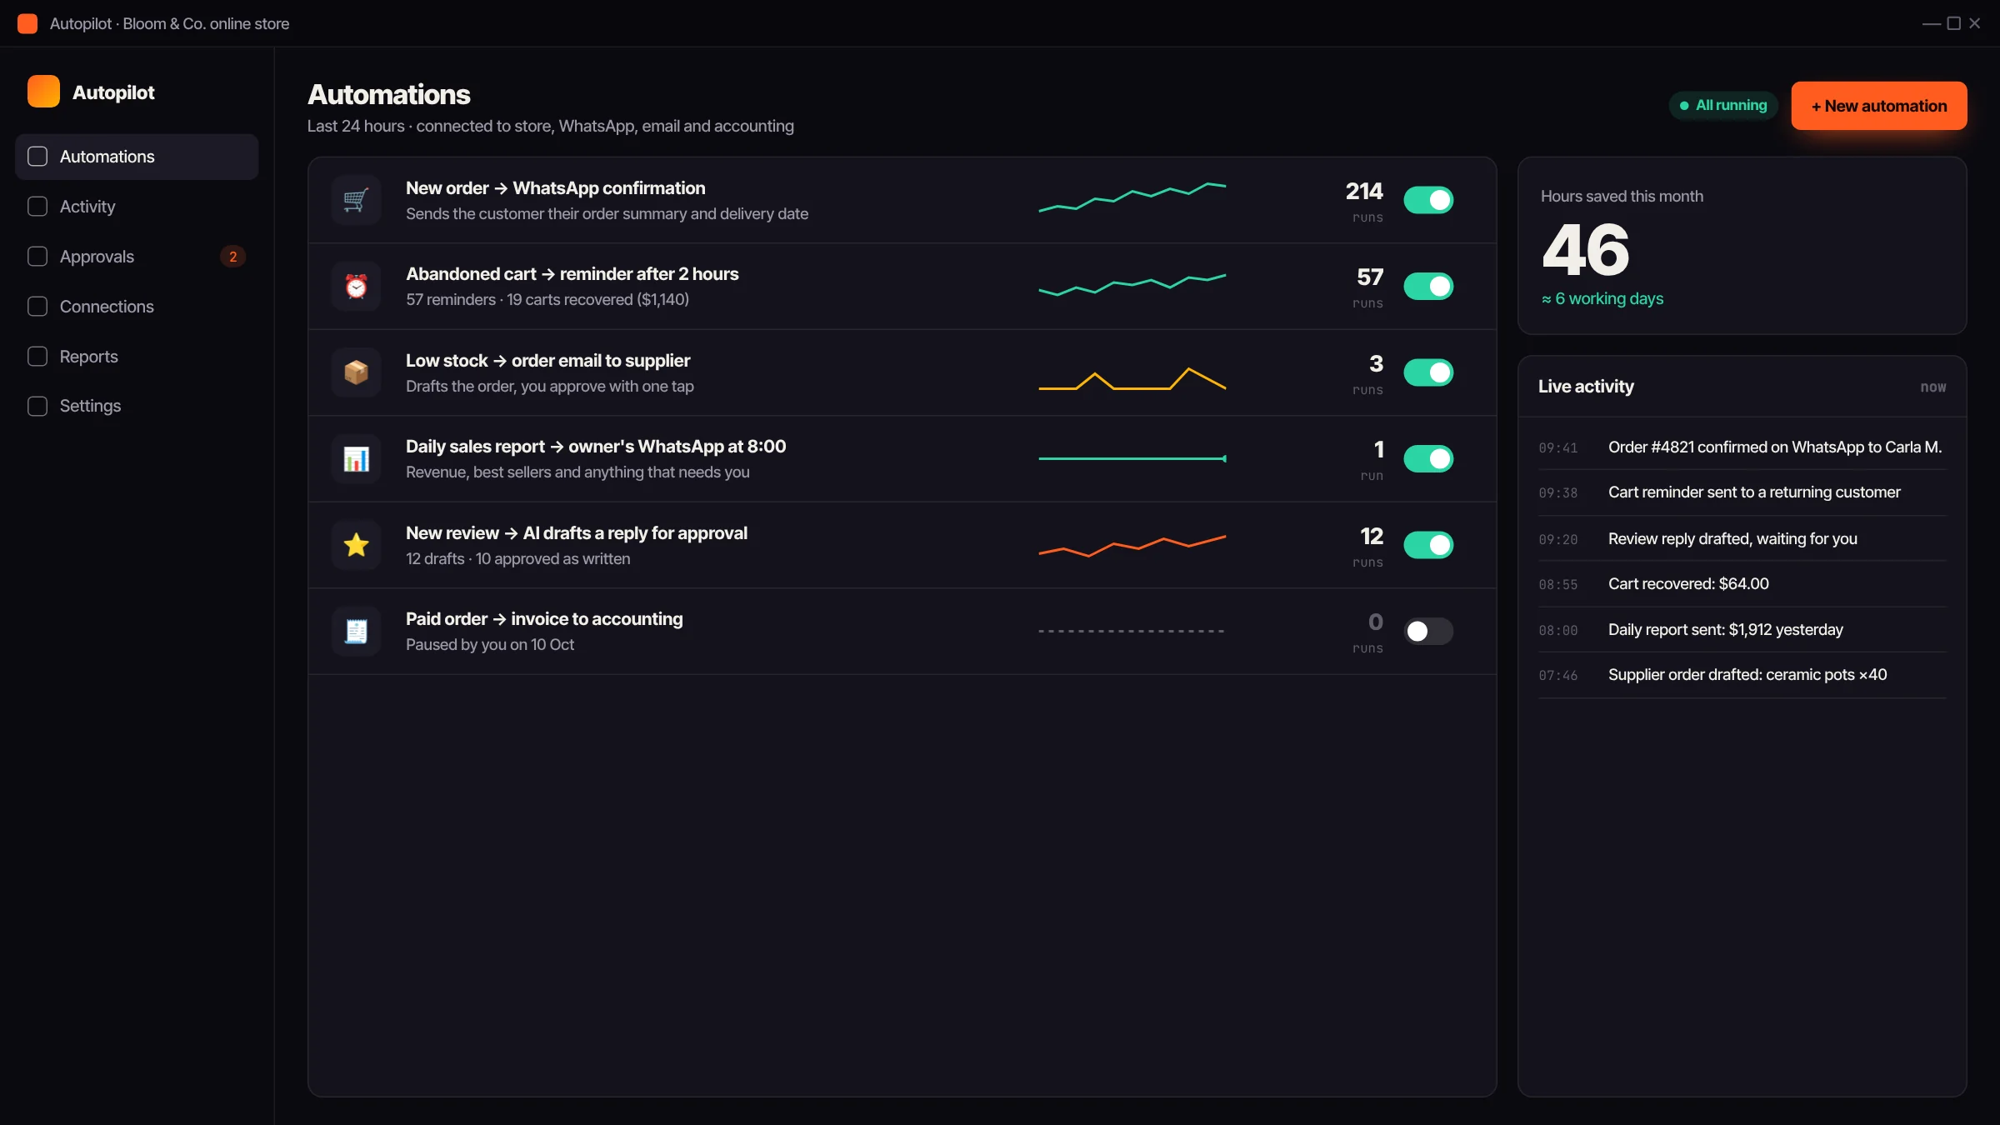Click the bar chart icon for Daily sales report
This screenshot has width=2000, height=1125.
(356, 459)
